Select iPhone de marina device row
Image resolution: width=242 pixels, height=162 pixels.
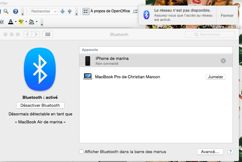(x=156, y=60)
